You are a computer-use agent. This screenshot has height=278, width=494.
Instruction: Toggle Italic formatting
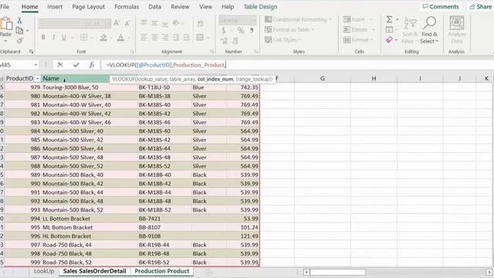53,38
